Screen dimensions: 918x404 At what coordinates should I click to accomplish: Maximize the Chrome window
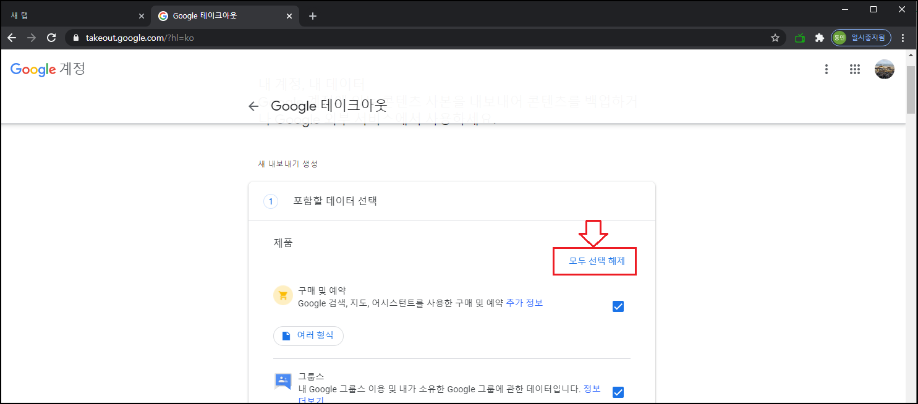tap(873, 9)
